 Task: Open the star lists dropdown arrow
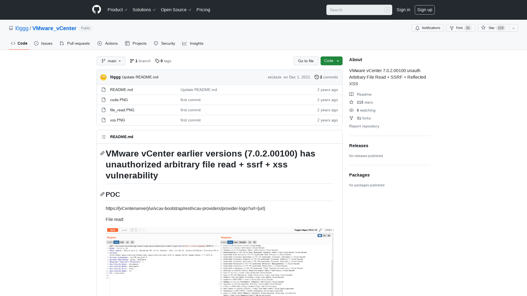(x=514, y=28)
